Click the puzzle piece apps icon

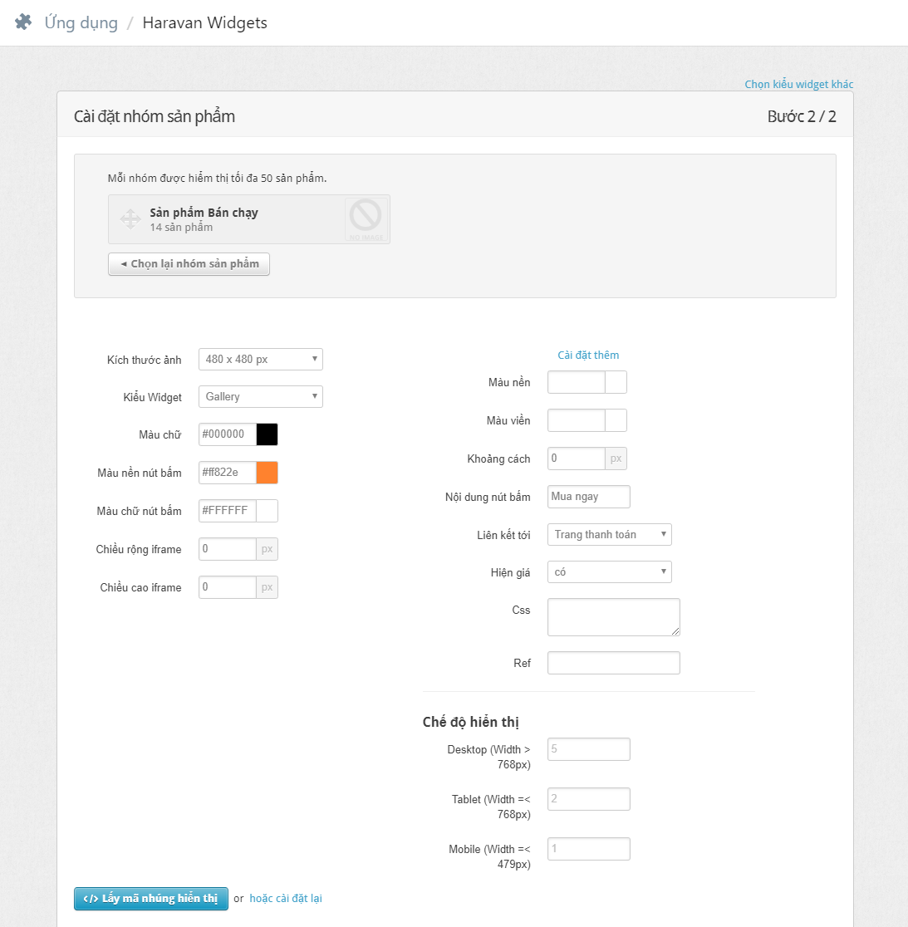(x=23, y=22)
